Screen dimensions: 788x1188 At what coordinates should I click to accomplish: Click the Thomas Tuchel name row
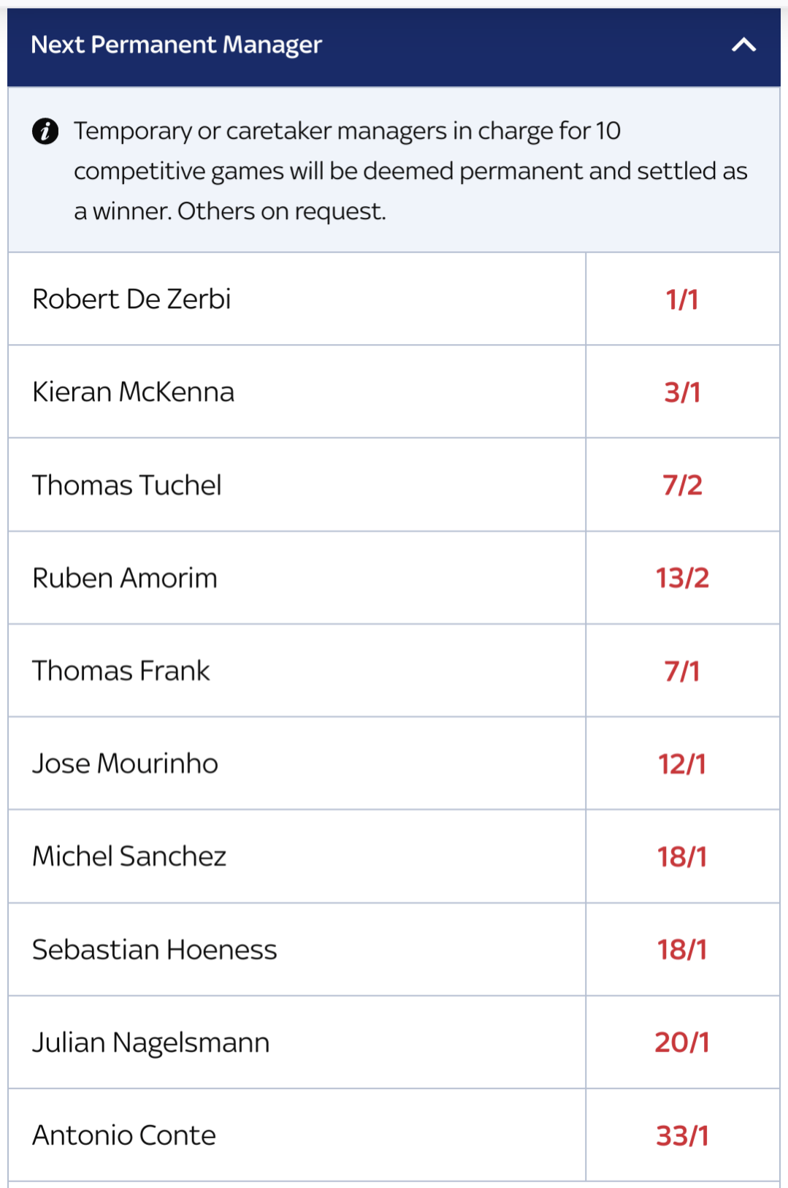297,484
